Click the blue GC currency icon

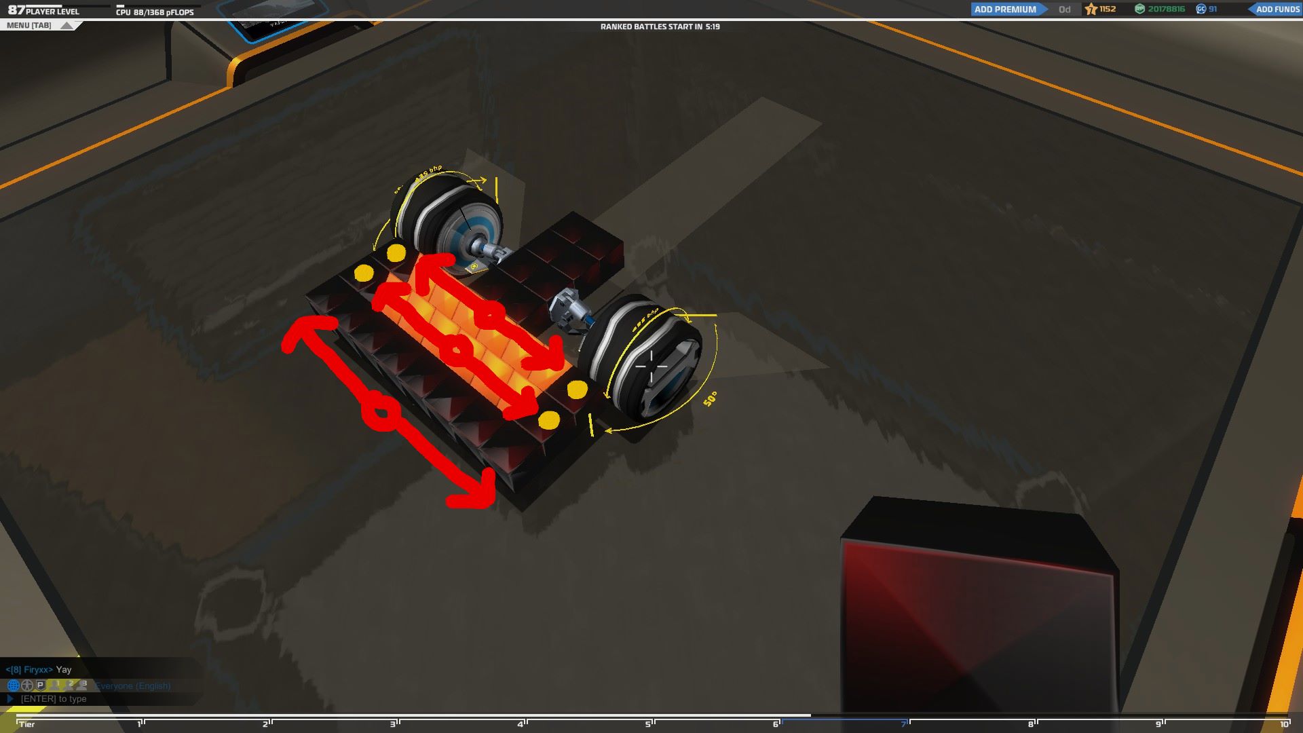pos(1201,9)
